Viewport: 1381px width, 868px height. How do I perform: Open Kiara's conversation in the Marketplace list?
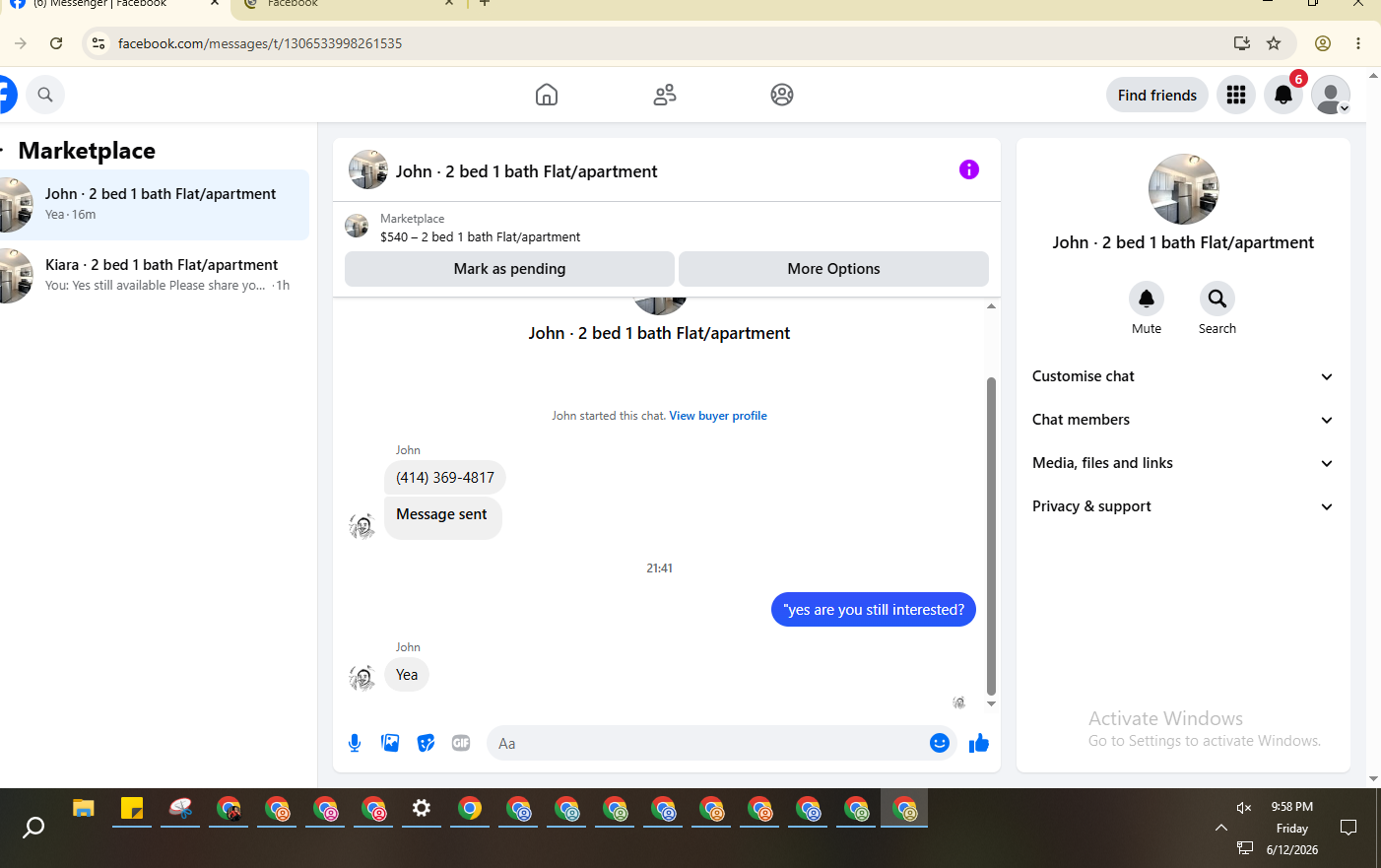[153, 276]
